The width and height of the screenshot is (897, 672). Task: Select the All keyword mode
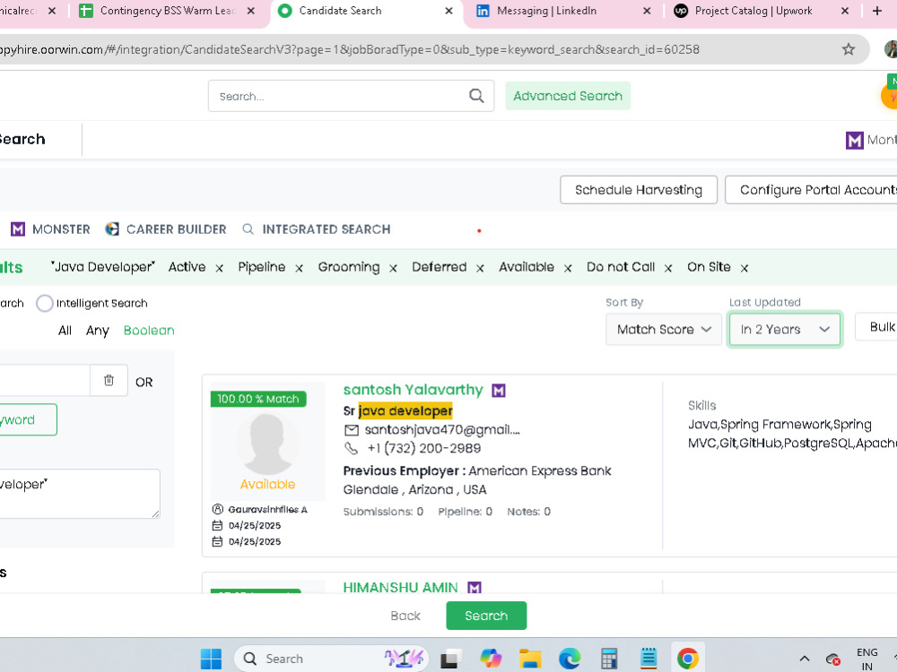click(65, 331)
